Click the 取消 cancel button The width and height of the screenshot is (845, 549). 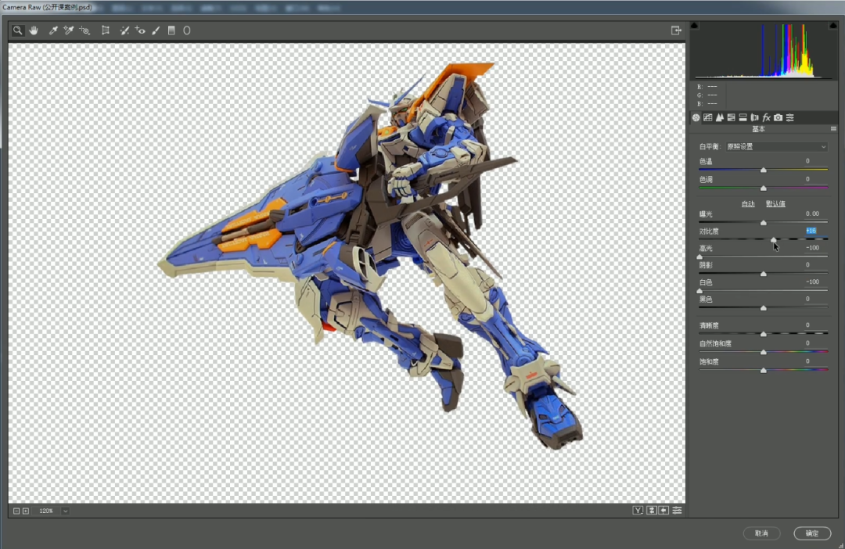[x=761, y=533]
